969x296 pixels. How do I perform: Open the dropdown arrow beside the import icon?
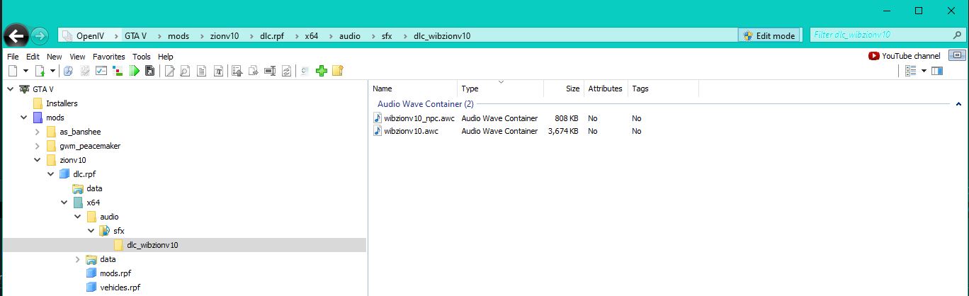(52, 71)
